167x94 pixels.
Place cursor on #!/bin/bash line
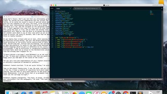point(60,11)
